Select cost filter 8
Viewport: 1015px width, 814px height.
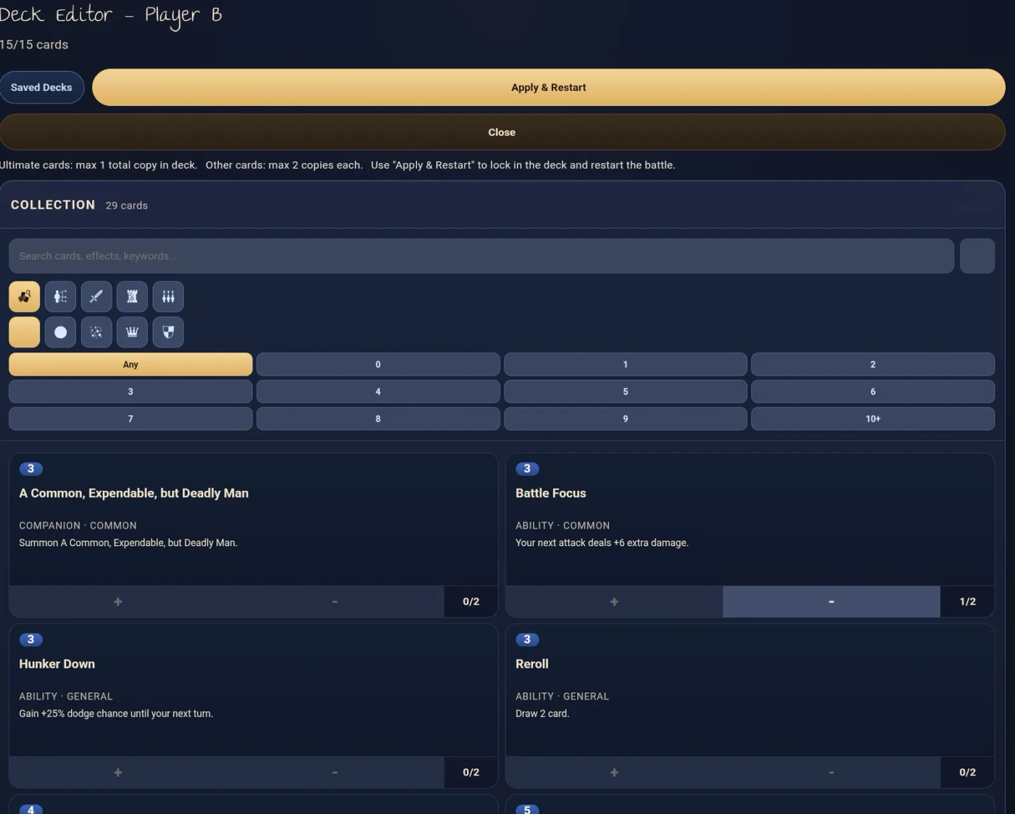point(378,419)
